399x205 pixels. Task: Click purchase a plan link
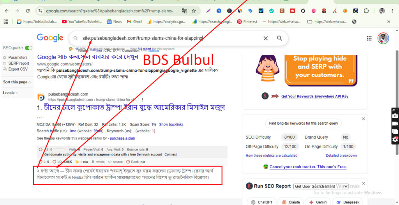pos(122,138)
